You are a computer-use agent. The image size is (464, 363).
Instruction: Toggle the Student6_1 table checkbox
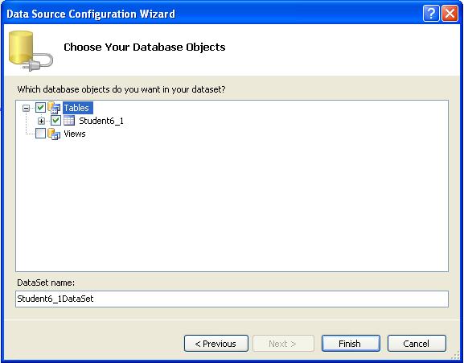pyautogui.click(x=56, y=121)
